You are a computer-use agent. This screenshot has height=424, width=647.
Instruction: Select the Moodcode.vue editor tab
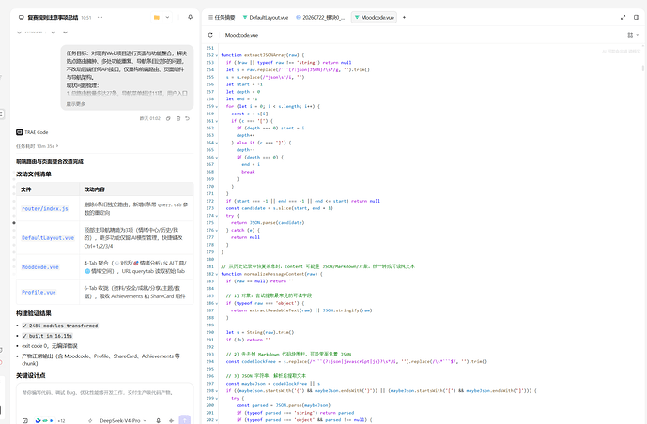[x=375, y=17]
